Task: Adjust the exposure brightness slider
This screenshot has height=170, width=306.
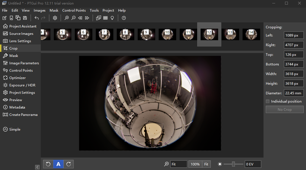Action: 233,164
